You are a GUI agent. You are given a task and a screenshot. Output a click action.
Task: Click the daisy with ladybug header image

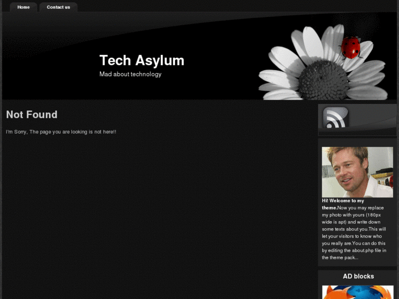[323, 62]
